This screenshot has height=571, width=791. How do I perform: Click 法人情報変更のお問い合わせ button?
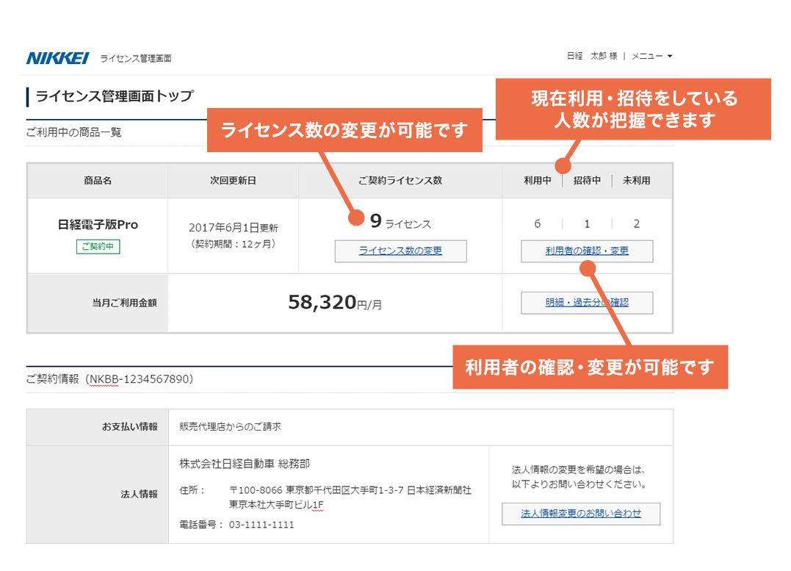[579, 514]
